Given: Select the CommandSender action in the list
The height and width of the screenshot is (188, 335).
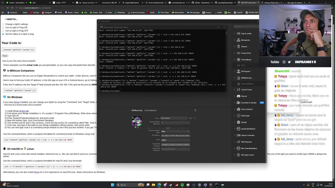Looking at the screenshot, I should (x=247, y=84).
